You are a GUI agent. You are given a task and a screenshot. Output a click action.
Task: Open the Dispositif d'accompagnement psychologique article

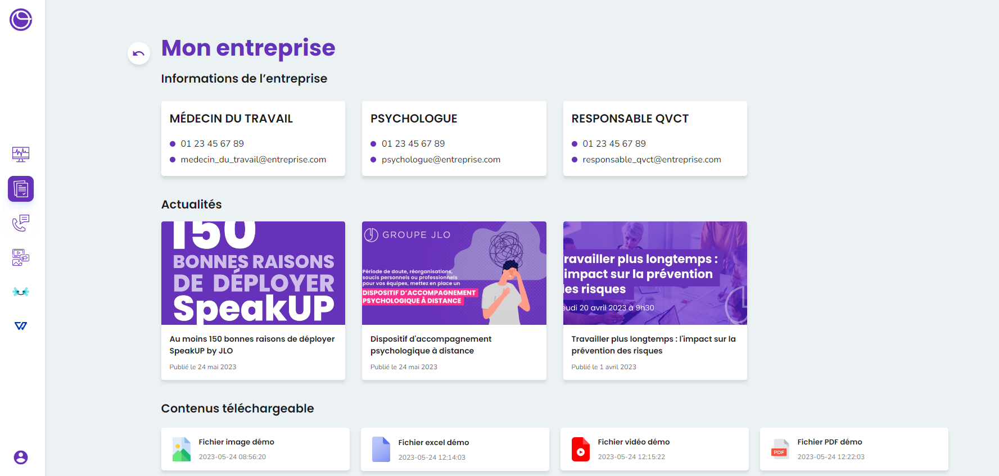pos(454,273)
